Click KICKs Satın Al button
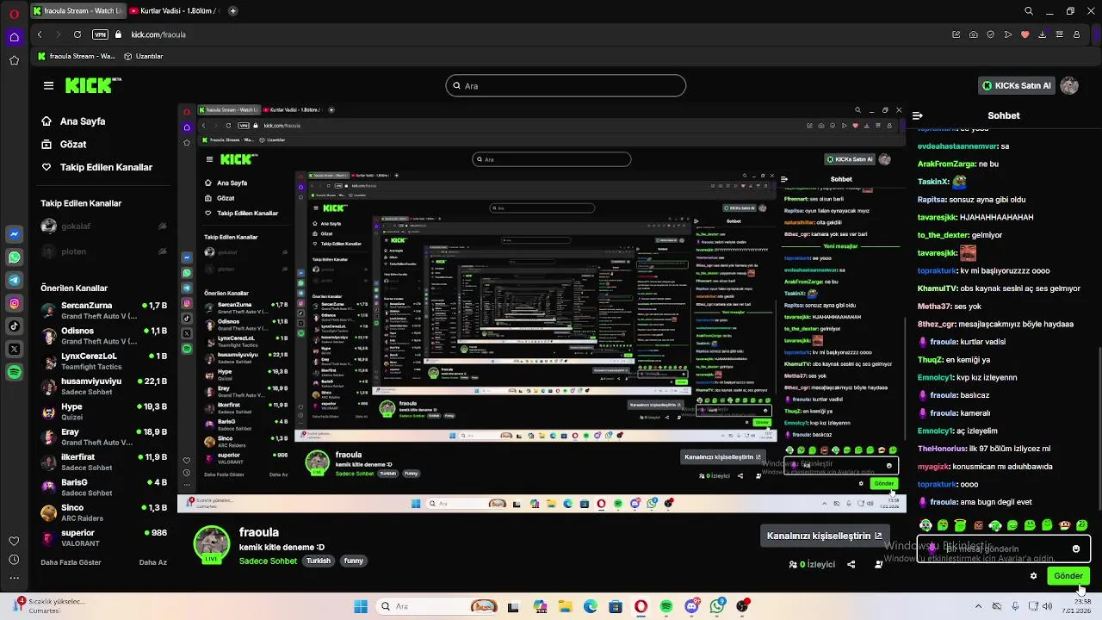This screenshot has height=620, width=1102. click(x=1018, y=85)
